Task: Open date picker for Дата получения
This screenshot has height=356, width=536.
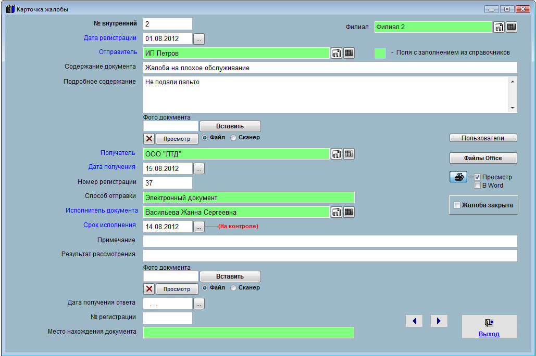Action: pos(199,168)
